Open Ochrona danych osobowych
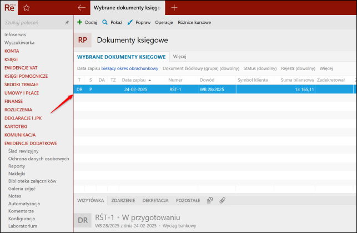 tap(38, 158)
